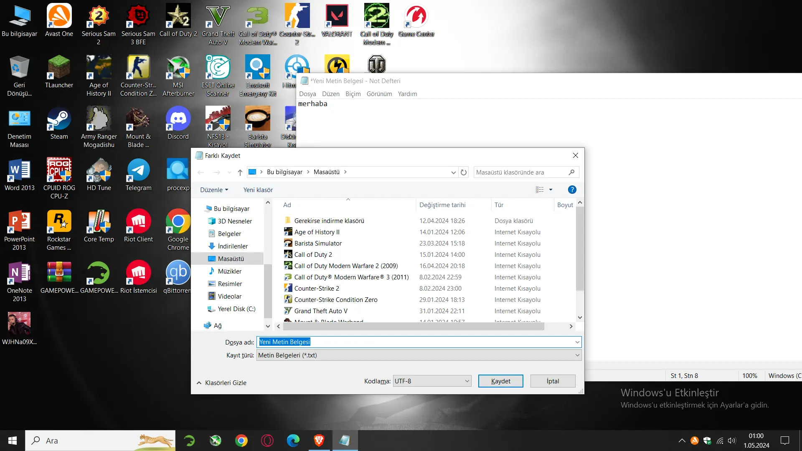
Task: Open the Yardım menu in Not Defteri
Action: point(407,94)
